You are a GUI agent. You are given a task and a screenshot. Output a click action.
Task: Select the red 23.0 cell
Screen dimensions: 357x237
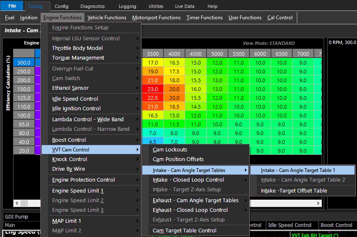click(x=153, y=89)
